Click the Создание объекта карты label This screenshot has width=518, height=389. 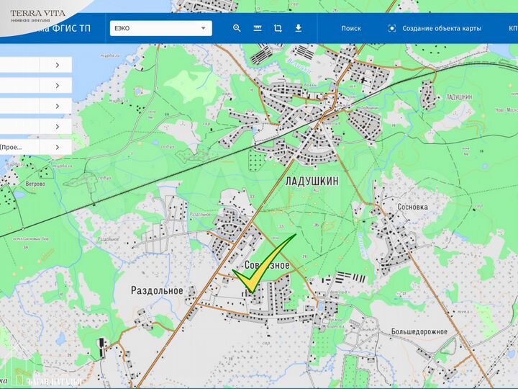(442, 29)
